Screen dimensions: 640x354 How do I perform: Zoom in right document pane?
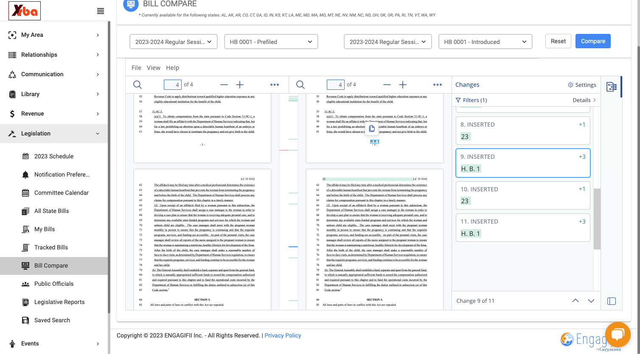[403, 85]
